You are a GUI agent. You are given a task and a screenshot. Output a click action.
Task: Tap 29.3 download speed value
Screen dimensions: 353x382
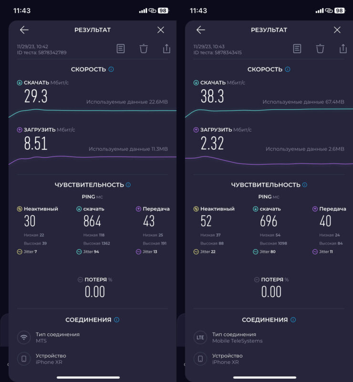(36, 97)
